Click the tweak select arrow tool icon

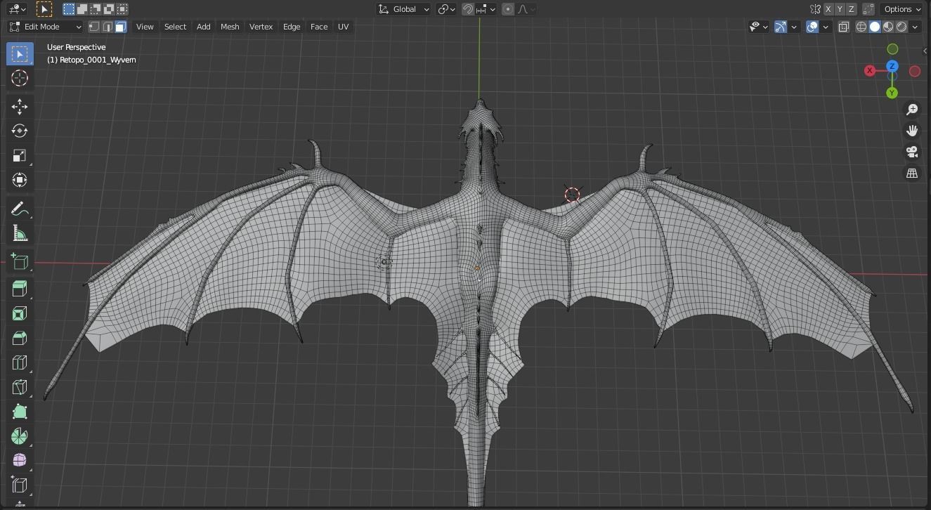44,9
